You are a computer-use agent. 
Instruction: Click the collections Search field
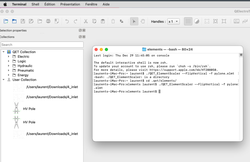pos(42,44)
